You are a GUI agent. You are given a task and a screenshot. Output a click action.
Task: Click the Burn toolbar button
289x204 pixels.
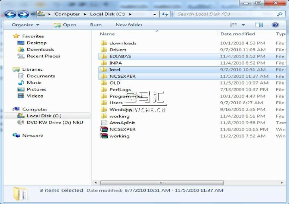[96, 25]
